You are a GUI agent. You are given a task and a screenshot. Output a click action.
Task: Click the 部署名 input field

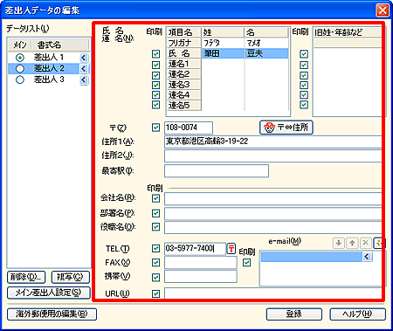[x=273, y=214]
